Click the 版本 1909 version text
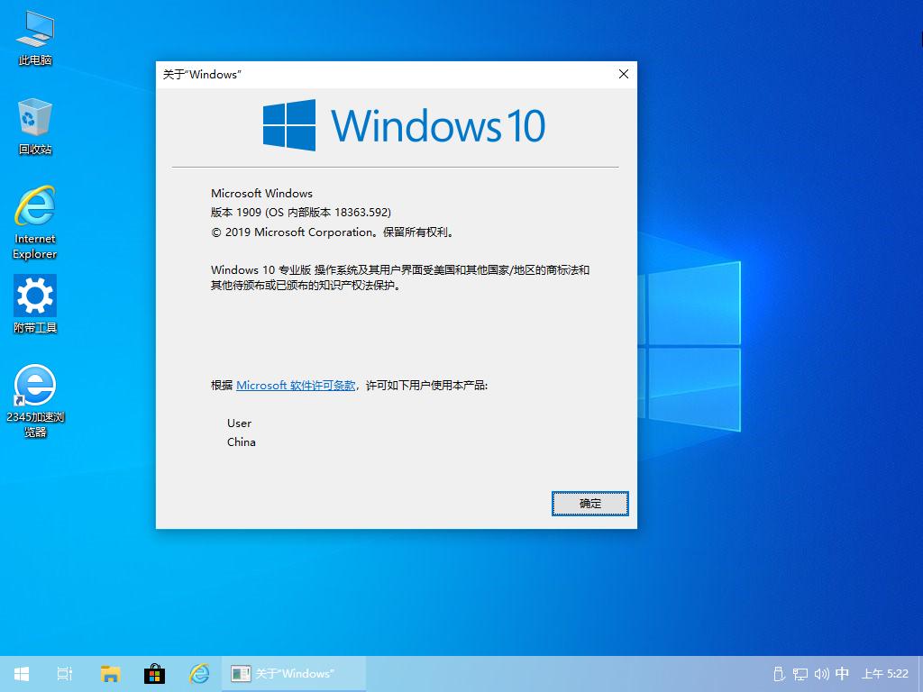 (301, 213)
